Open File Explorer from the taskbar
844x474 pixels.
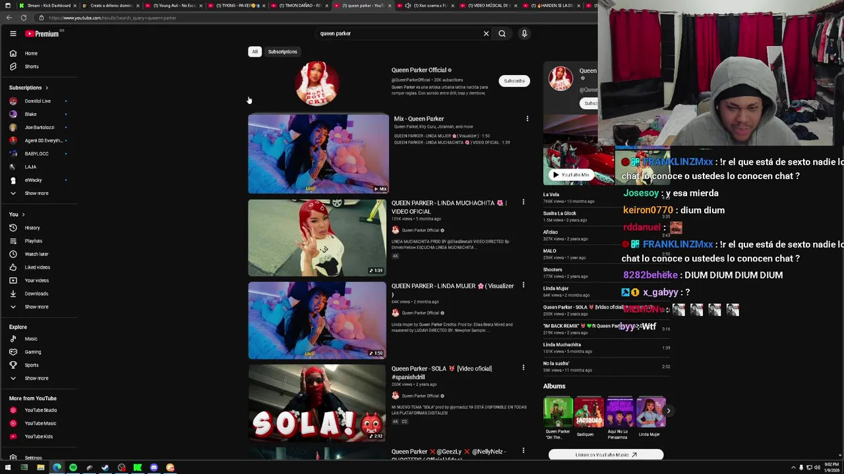pyautogui.click(x=40, y=467)
